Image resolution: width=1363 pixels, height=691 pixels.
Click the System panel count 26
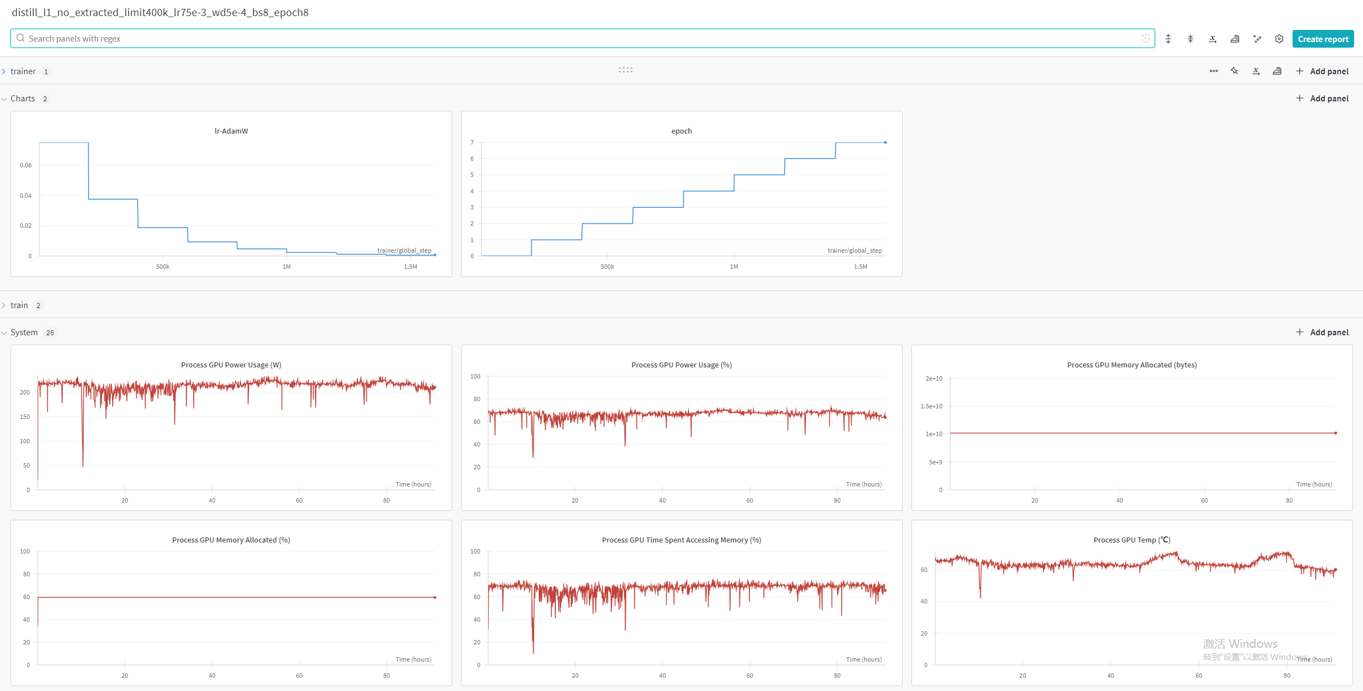pos(50,332)
